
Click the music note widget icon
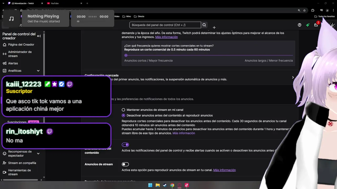coord(11,19)
